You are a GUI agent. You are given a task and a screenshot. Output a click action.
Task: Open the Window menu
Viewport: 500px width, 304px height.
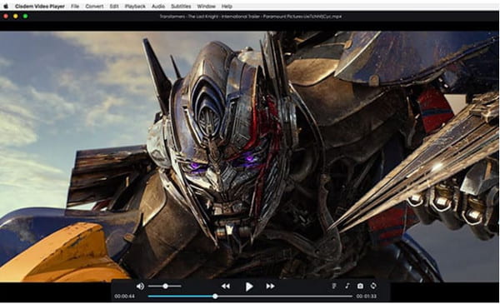207,6
